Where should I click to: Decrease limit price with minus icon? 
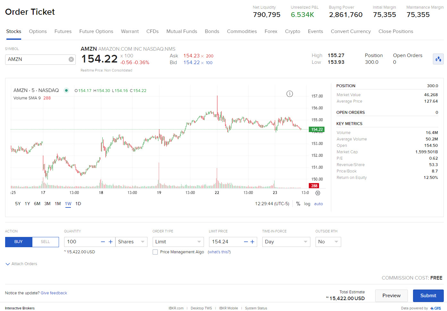click(246, 242)
